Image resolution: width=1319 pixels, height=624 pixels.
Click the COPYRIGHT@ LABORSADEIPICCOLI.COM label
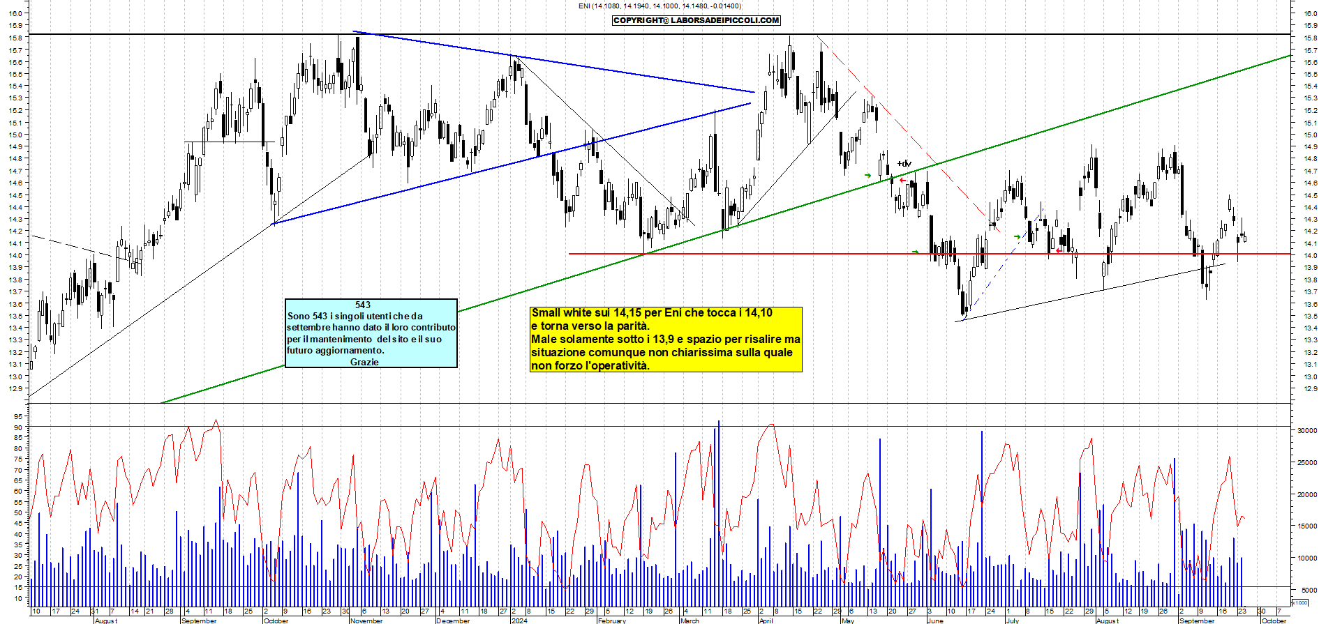click(696, 20)
